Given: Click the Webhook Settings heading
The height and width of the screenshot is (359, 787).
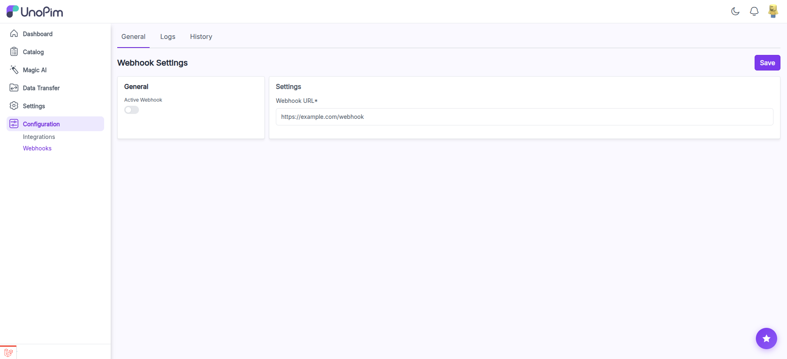Looking at the screenshot, I should point(152,63).
